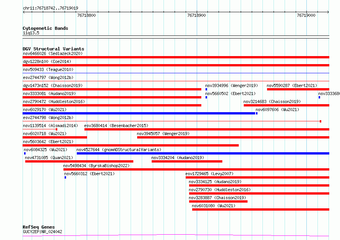This screenshot has height=240, width=340.
Task: Click the small blue marker beside nsv6097606
Action: [x=257, y=113]
